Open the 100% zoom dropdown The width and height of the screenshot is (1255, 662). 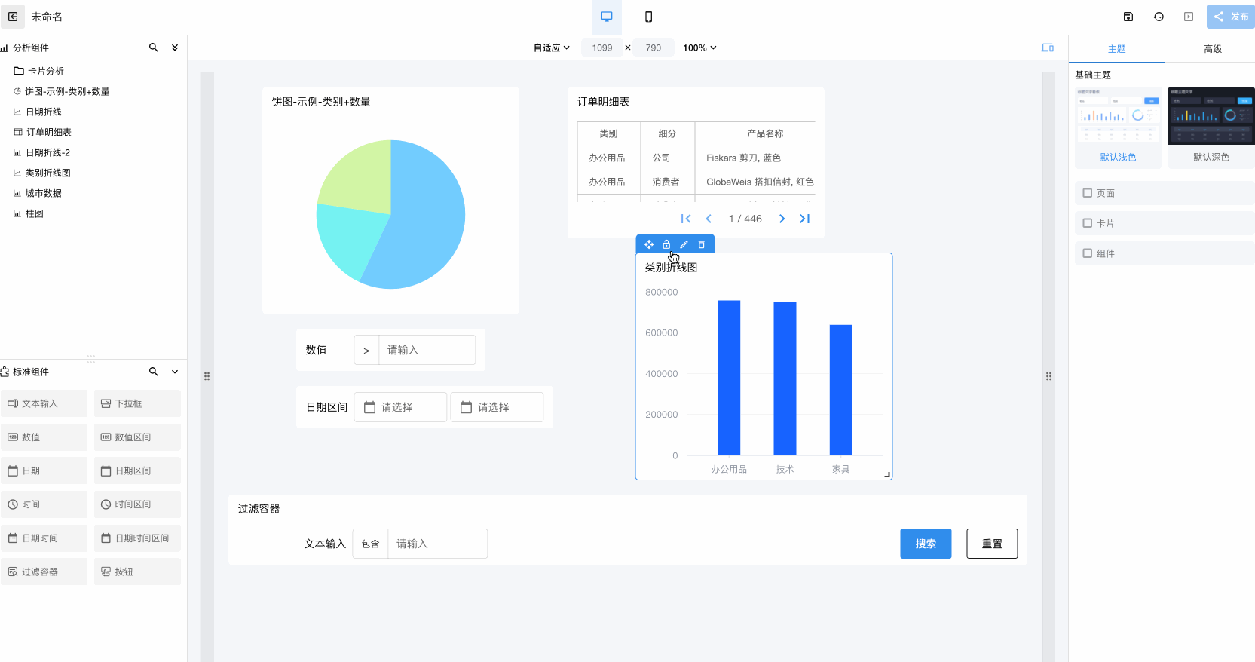point(699,48)
